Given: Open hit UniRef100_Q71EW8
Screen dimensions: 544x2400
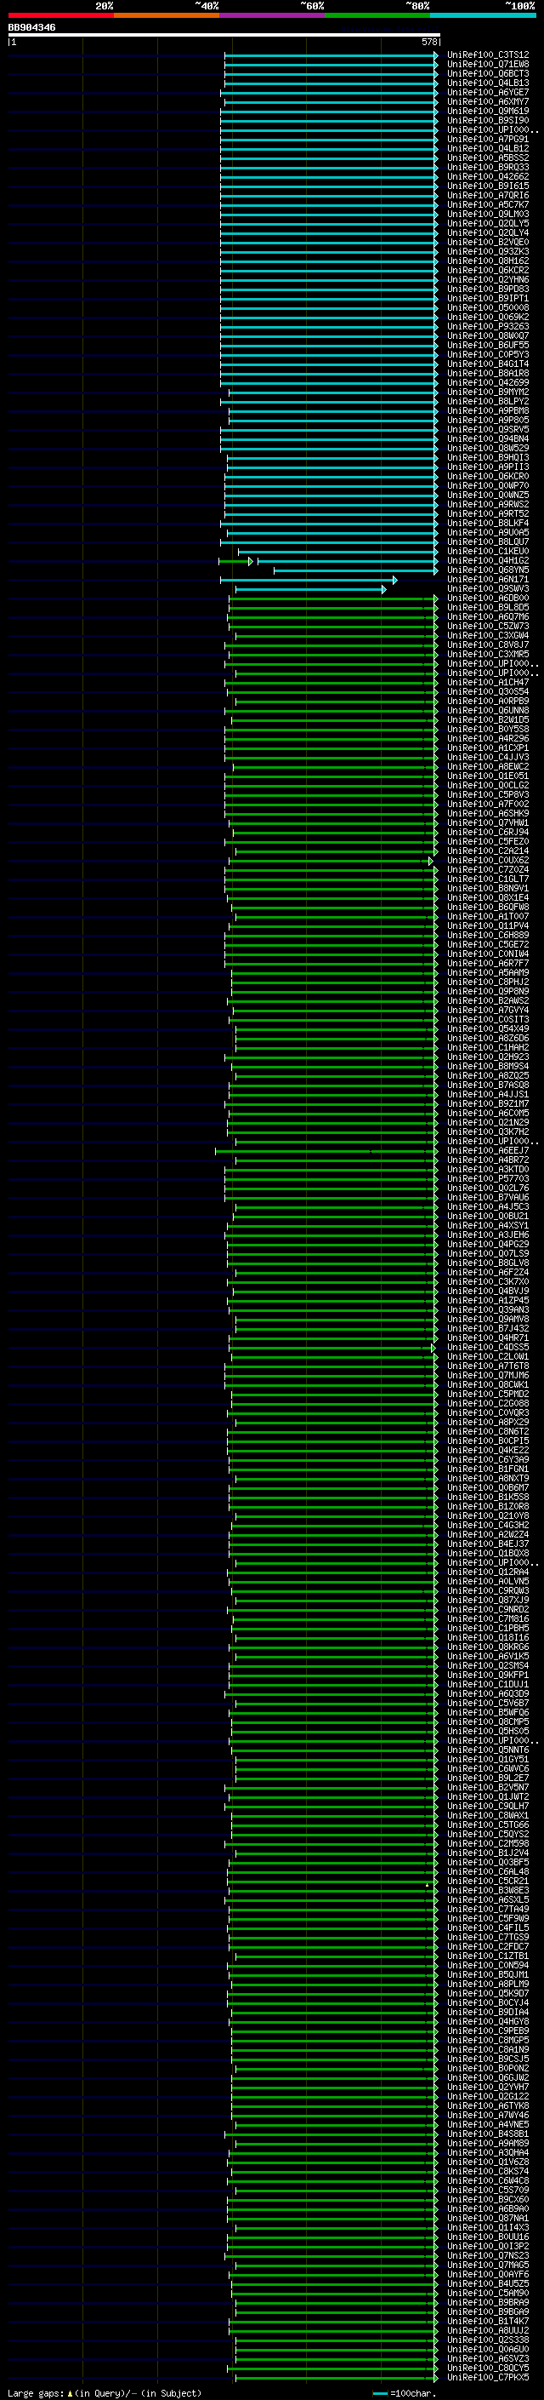Looking at the screenshot, I should 487,65.
